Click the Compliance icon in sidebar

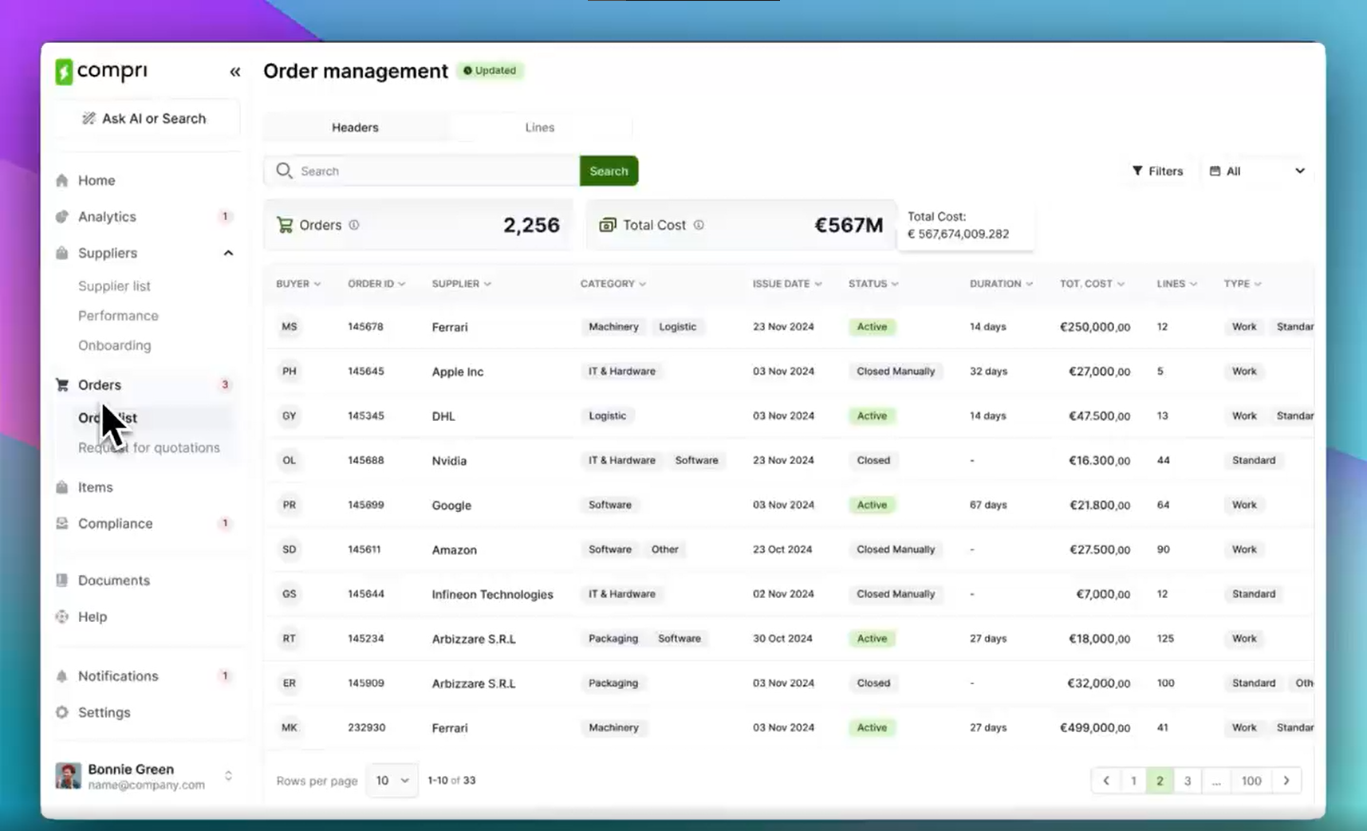tap(62, 523)
